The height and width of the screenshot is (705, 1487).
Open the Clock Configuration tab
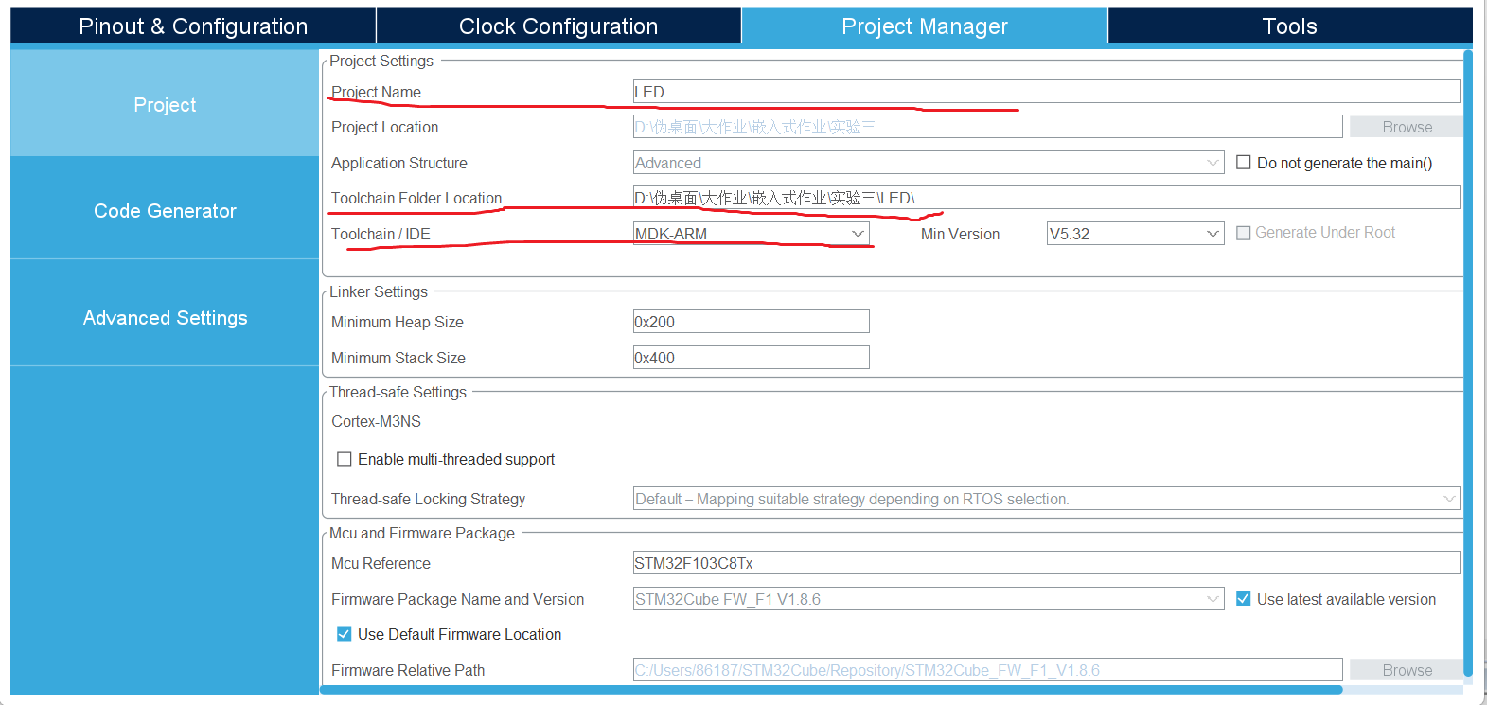click(558, 26)
